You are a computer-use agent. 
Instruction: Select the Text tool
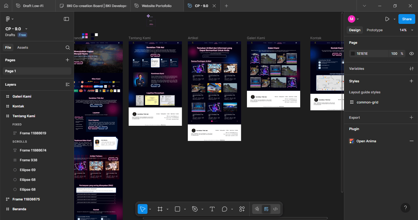(212, 209)
